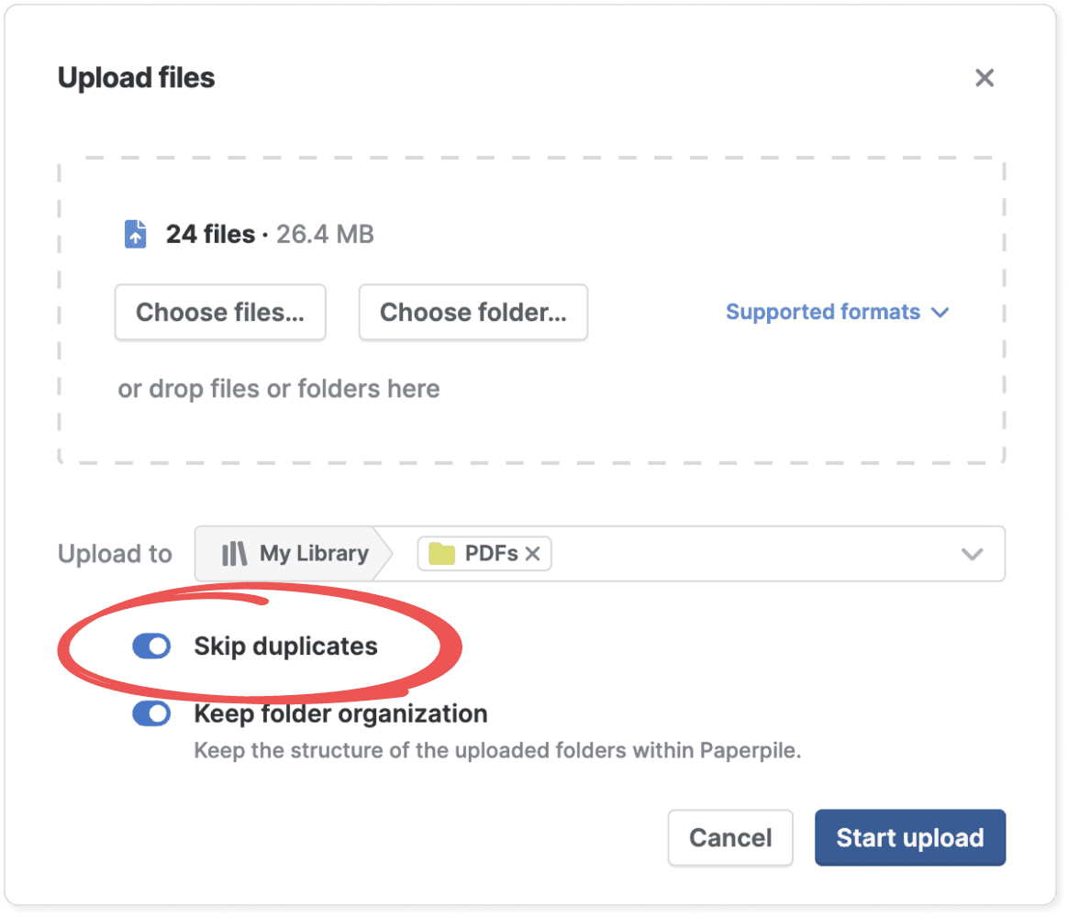Open the Upload to destination dropdown arrow
Screen dimensions: 1068x917
coord(972,554)
